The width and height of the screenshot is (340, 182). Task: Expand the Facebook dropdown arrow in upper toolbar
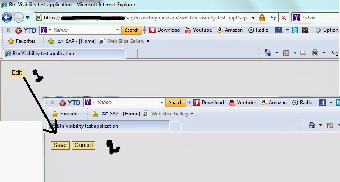(x=287, y=30)
